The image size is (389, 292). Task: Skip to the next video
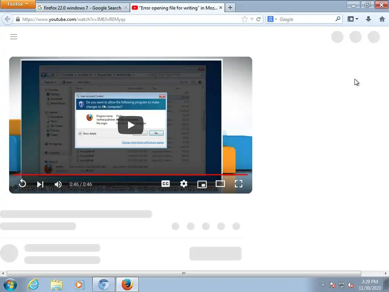(x=40, y=184)
